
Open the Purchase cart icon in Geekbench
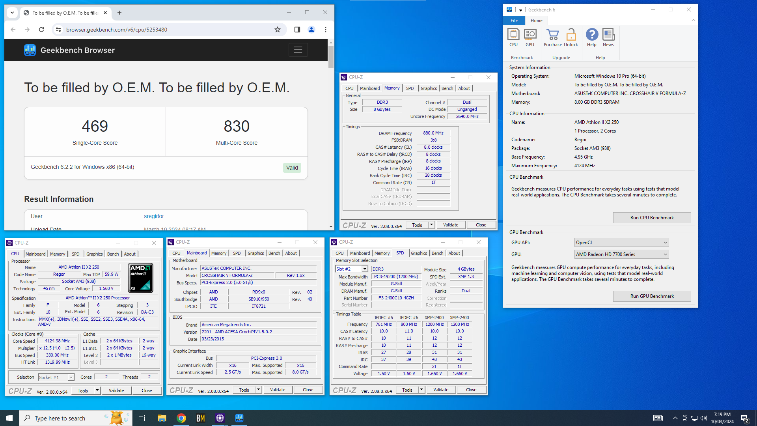pos(552,37)
